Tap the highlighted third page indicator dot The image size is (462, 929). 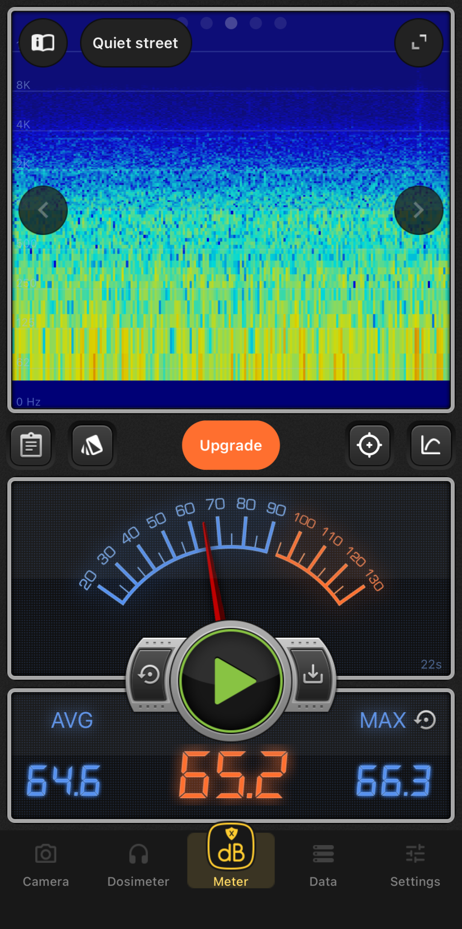(x=231, y=23)
